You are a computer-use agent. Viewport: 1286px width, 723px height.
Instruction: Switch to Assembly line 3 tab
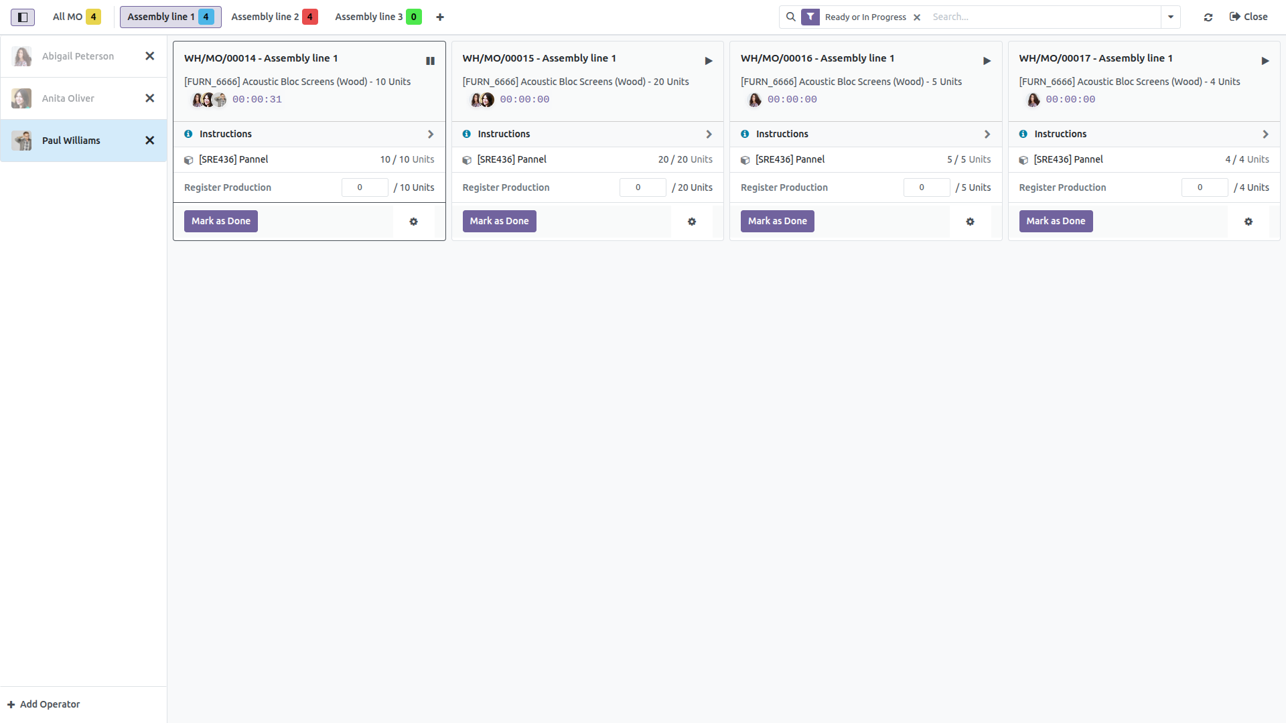click(x=378, y=17)
